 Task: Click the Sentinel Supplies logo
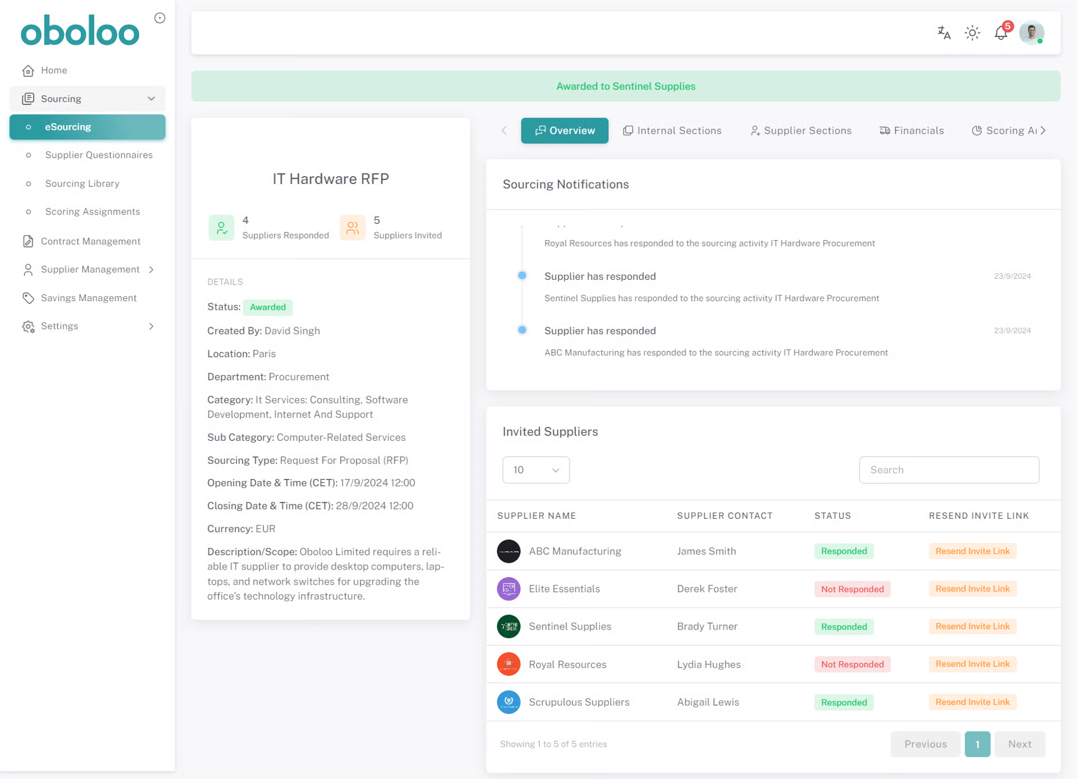[x=508, y=627]
